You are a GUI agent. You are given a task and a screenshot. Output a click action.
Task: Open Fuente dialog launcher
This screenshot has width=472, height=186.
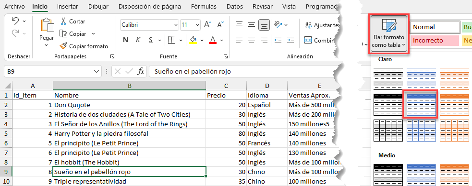pyautogui.click(x=225, y=56)
